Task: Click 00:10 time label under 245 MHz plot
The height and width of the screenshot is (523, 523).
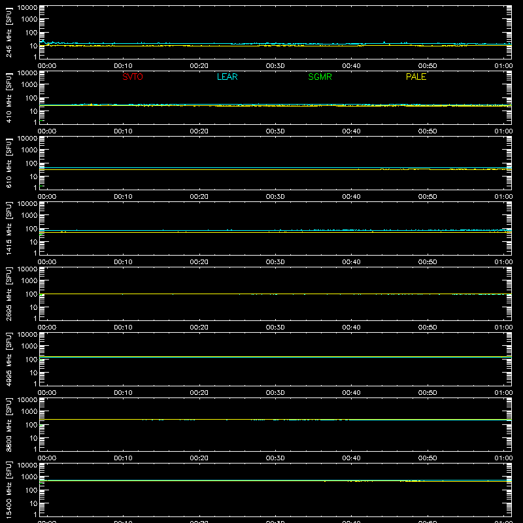Action: (x=123, y=66)
